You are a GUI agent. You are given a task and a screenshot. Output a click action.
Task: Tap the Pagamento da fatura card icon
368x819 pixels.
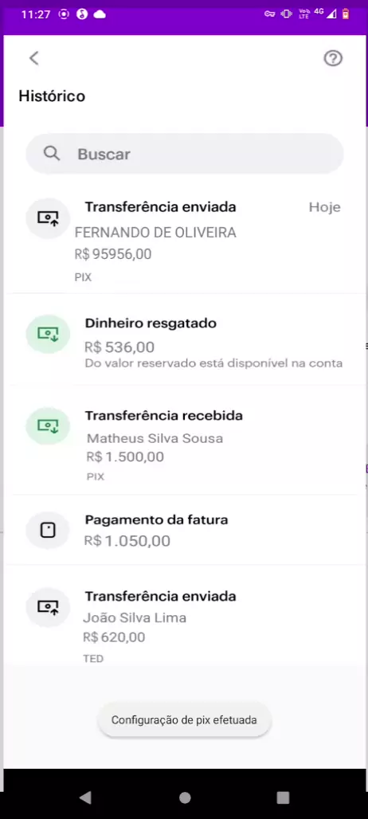point(48,531)
